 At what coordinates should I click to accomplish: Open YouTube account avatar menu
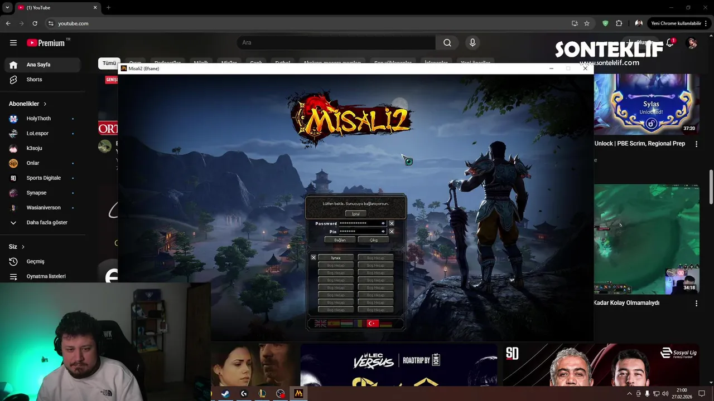(692, 43)
